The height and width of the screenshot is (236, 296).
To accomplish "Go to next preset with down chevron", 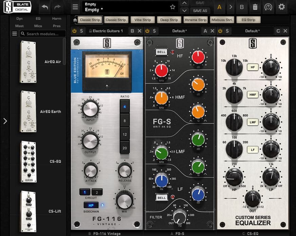I will [x=184, y=11].
